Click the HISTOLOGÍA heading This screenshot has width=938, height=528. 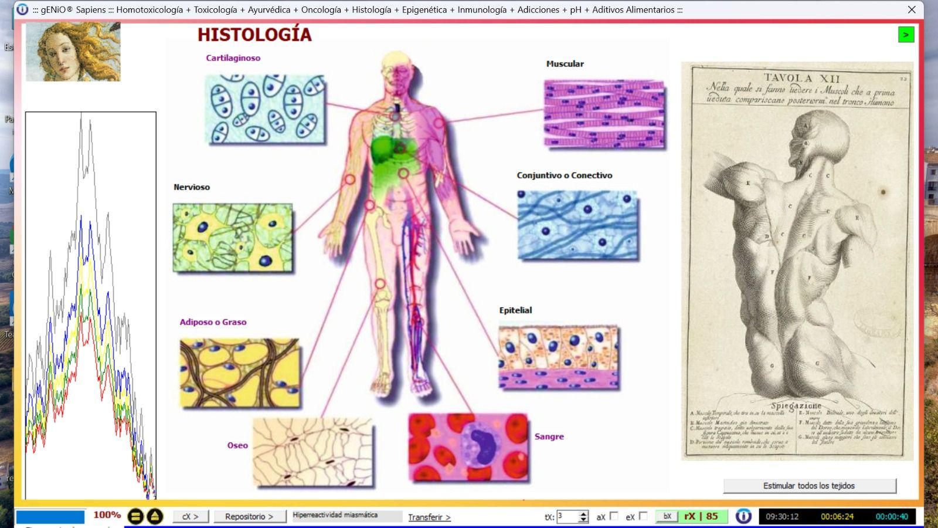(254, 35)
